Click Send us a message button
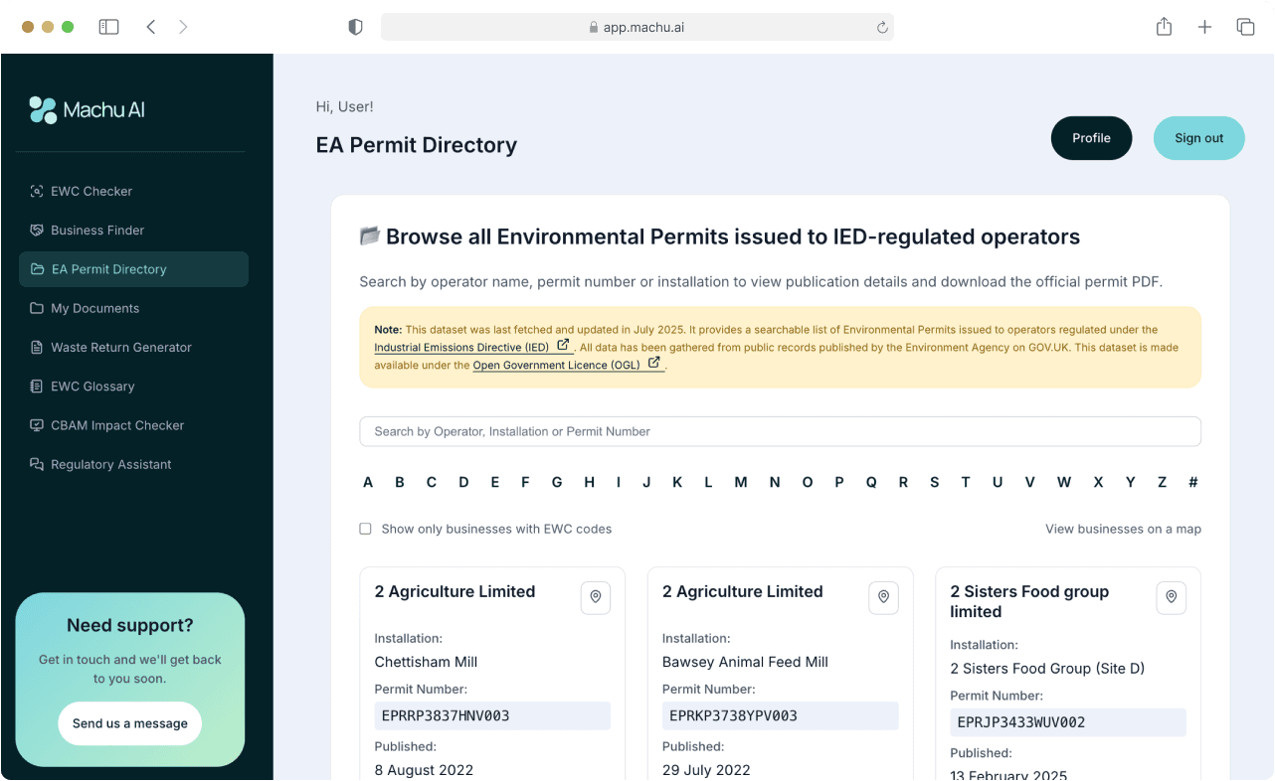 [x=130, y=723]
